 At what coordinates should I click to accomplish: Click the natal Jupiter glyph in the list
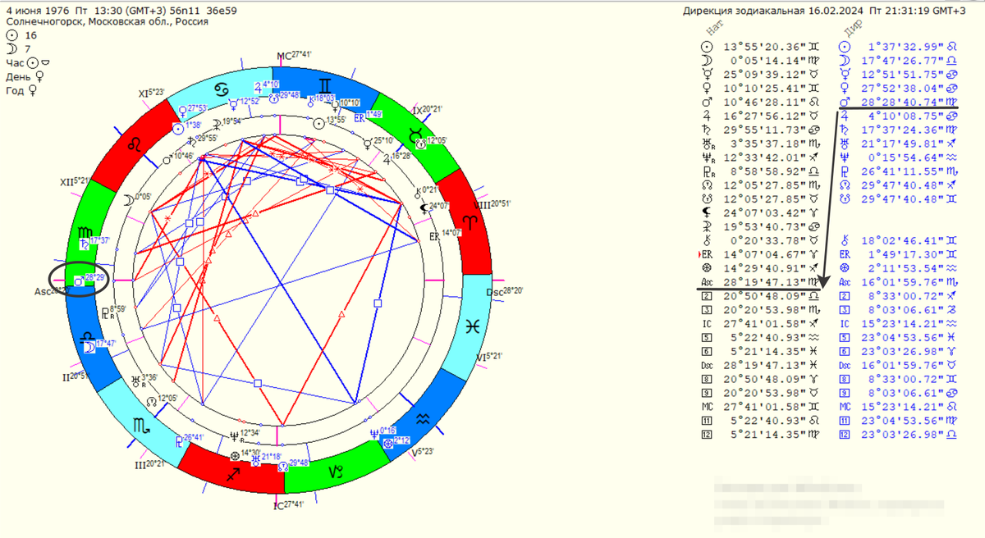(x=707, y=116)
